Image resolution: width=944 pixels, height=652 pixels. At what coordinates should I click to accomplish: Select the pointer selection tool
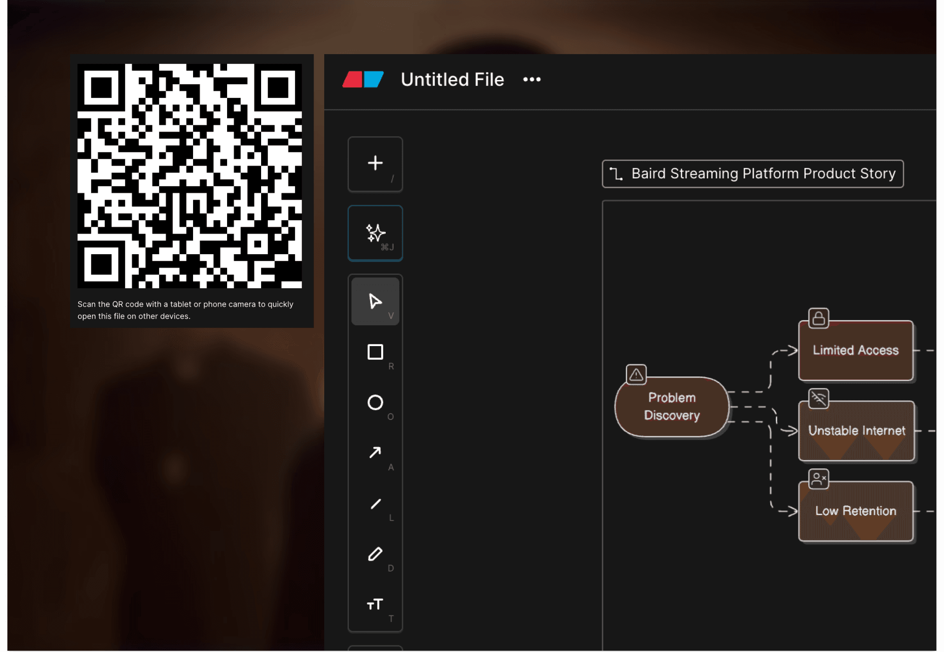(375, 301)
